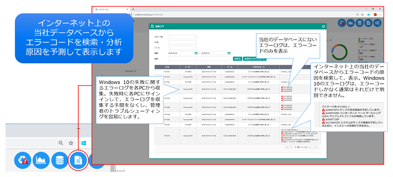Click the Windows 10 header in background page

[130, 71]
